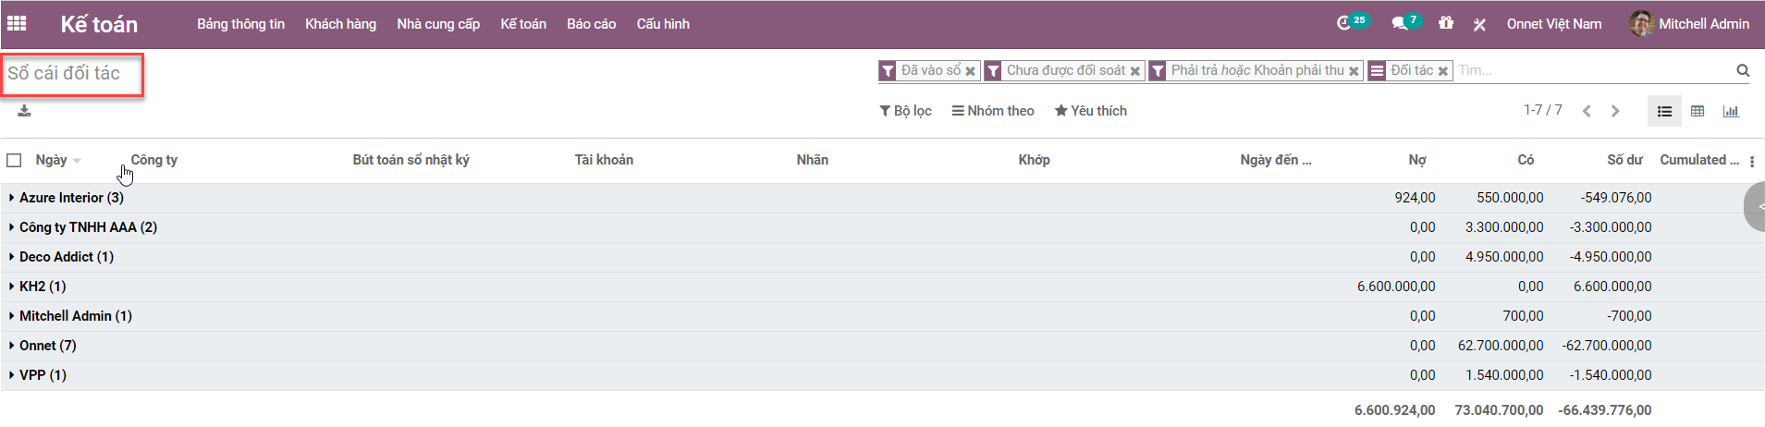Click the 'Yêu thích' favorites button
This screenshot has height=427, width=1765.
point(1091,111)
